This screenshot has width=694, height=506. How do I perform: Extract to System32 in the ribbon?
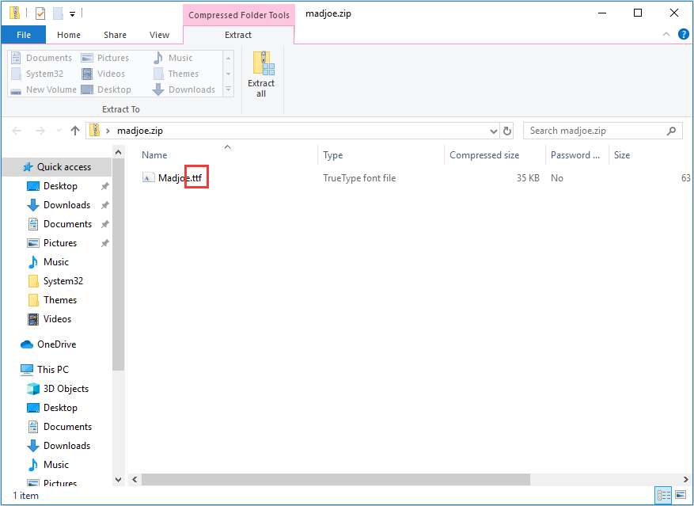click(x=37, y=74)
